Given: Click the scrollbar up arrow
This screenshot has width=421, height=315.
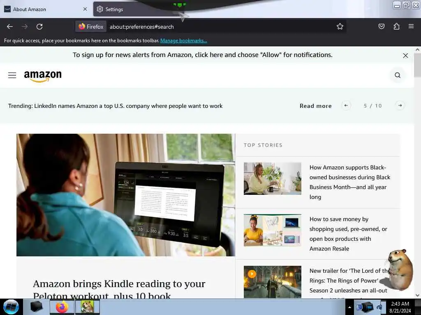Looking at the screenshot, I should [x=417, y=50].
